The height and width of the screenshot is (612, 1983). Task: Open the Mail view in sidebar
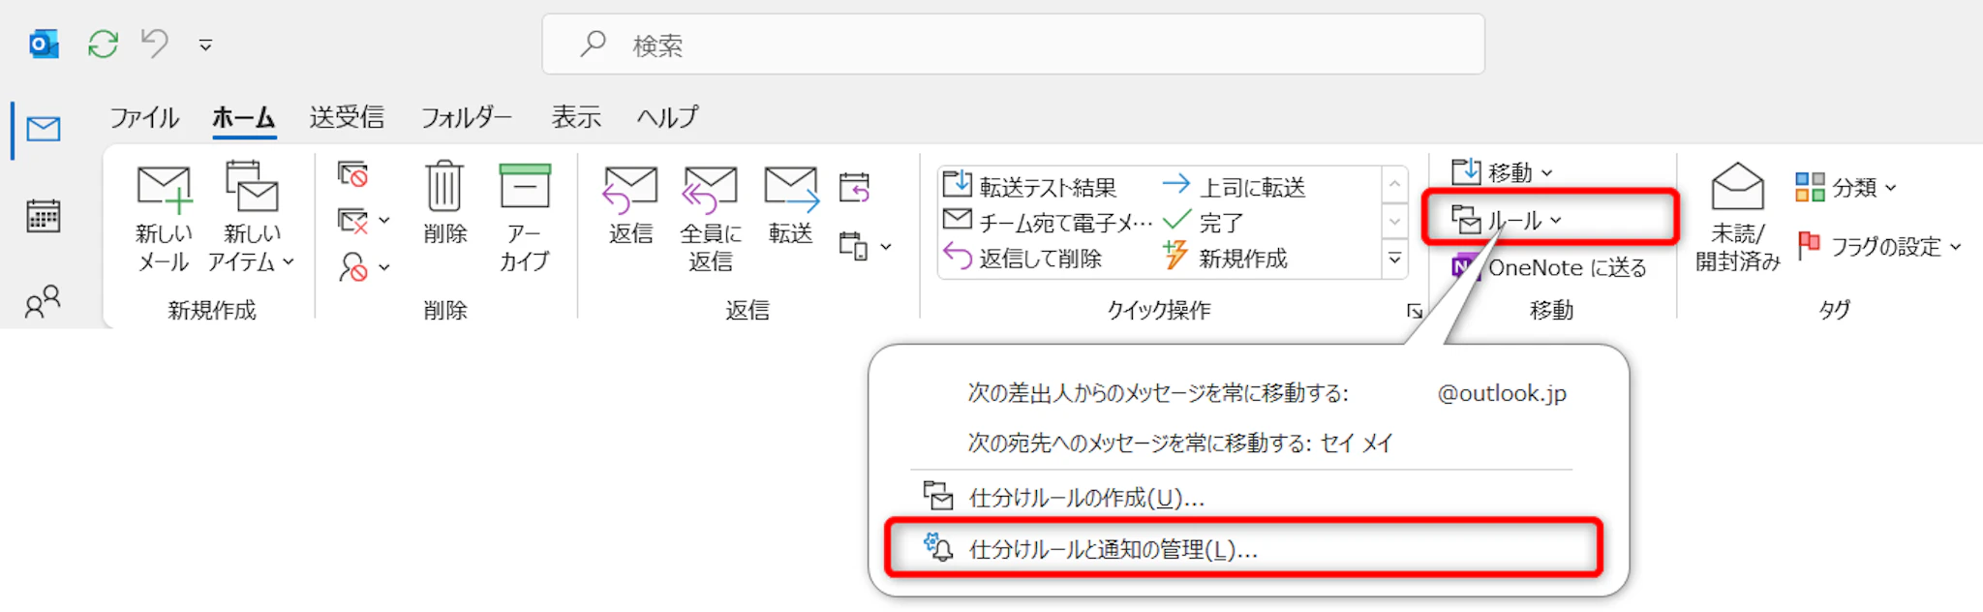click(44, 129)
